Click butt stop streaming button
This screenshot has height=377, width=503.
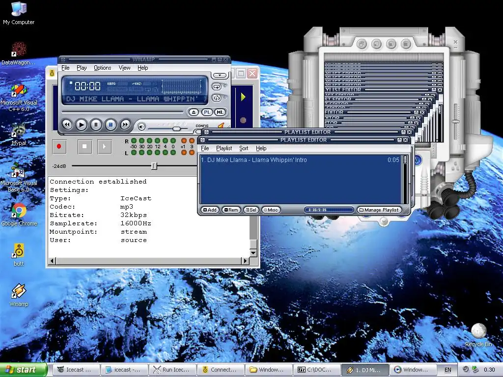pyautogui.click(x=84, y=146)
